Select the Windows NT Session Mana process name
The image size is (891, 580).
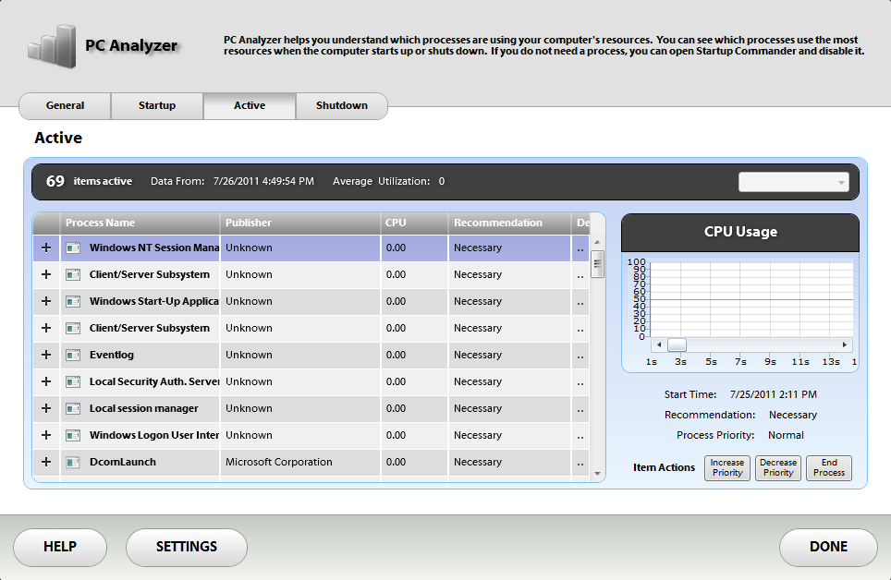154,248
